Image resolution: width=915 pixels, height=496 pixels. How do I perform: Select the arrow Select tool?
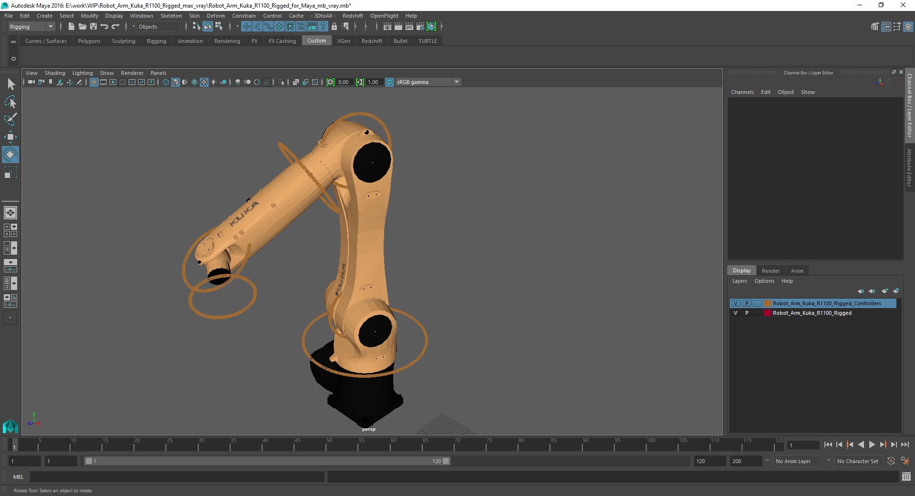click(x=10, y=84)
